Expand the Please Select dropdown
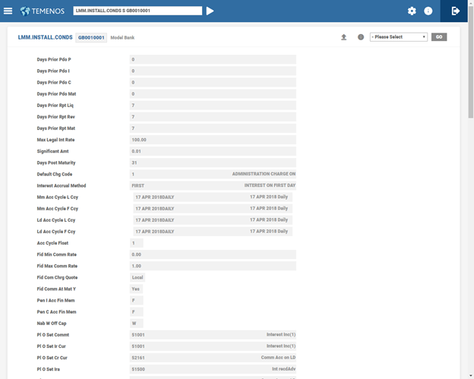 pos(398,37)
